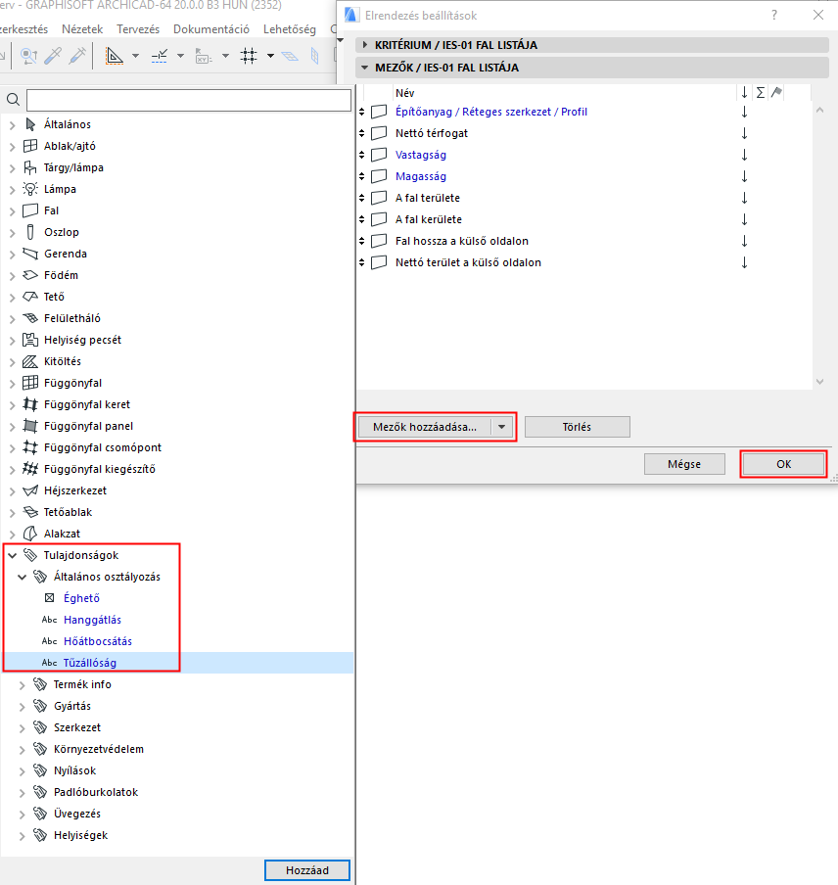
Task: Click the Tetőablak skylight icon
Action: pyautogui.click(x=30, y=512)
